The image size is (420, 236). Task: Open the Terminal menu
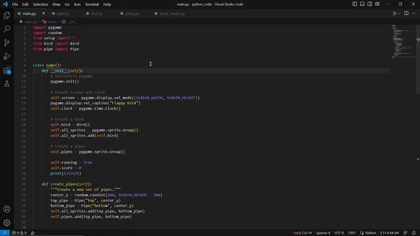point(92,5)
